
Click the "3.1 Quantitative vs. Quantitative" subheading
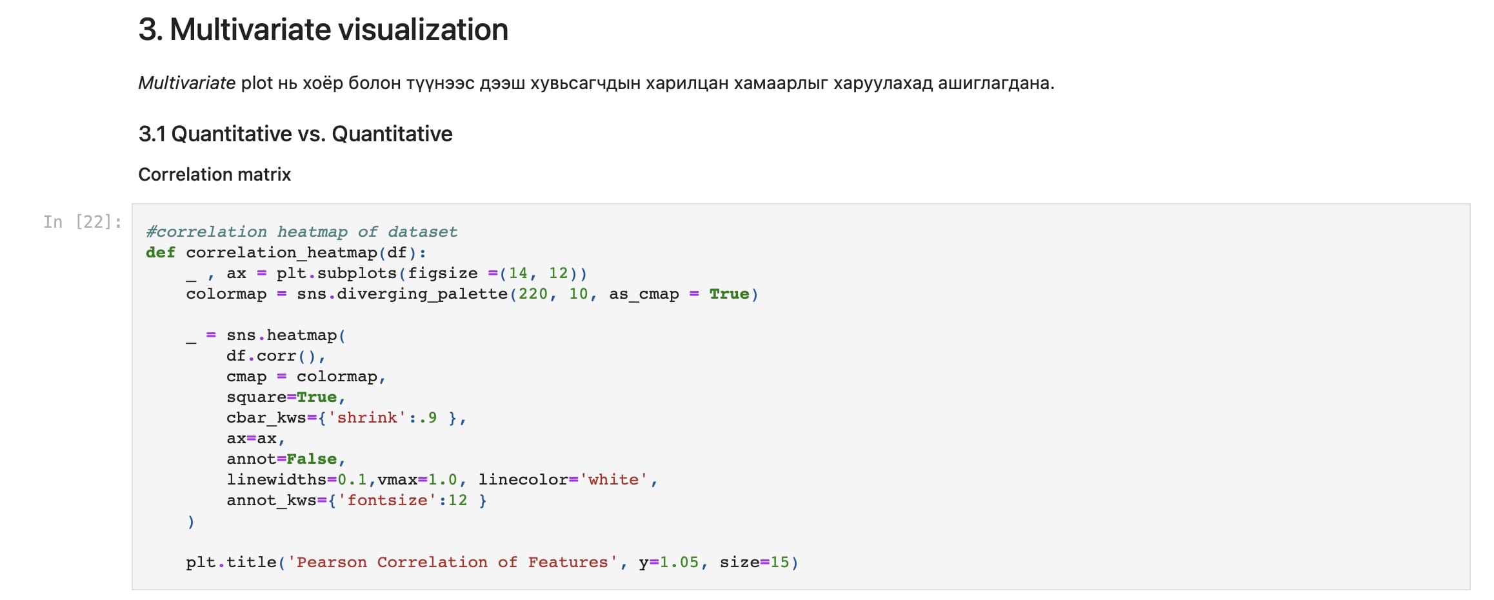click(x=295, y=134)
